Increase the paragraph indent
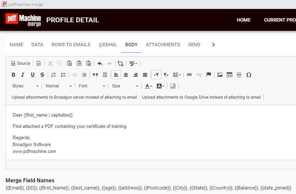The height and width of the screenshot is (194, 296). pos(84,75)
